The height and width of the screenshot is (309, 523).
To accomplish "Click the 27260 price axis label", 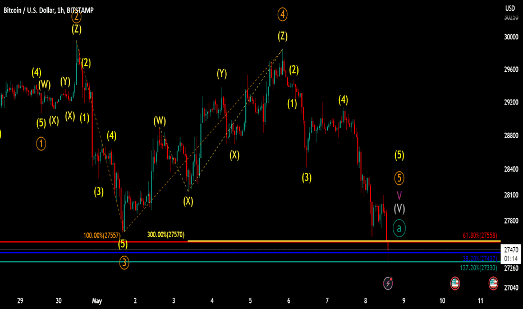I will pos(511,268).
